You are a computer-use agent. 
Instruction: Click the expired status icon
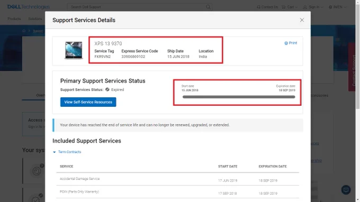[x=107, y=89]
